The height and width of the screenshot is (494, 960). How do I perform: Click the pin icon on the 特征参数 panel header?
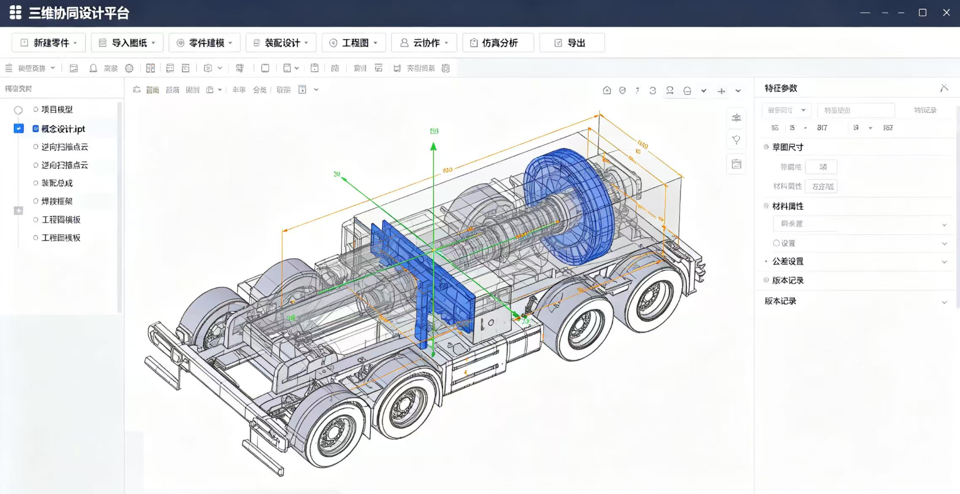click(x=944, y=88)
